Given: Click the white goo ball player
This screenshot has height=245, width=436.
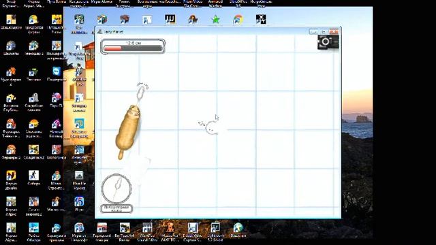Looking at the screenshot, I should [212, 129].
